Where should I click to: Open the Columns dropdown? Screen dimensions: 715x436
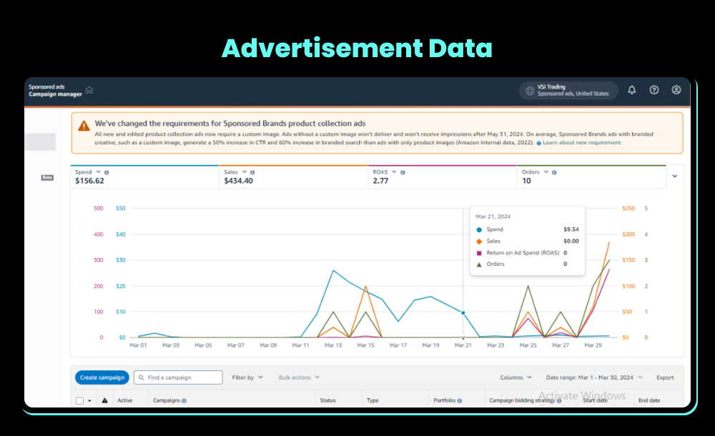coord(516,377)
